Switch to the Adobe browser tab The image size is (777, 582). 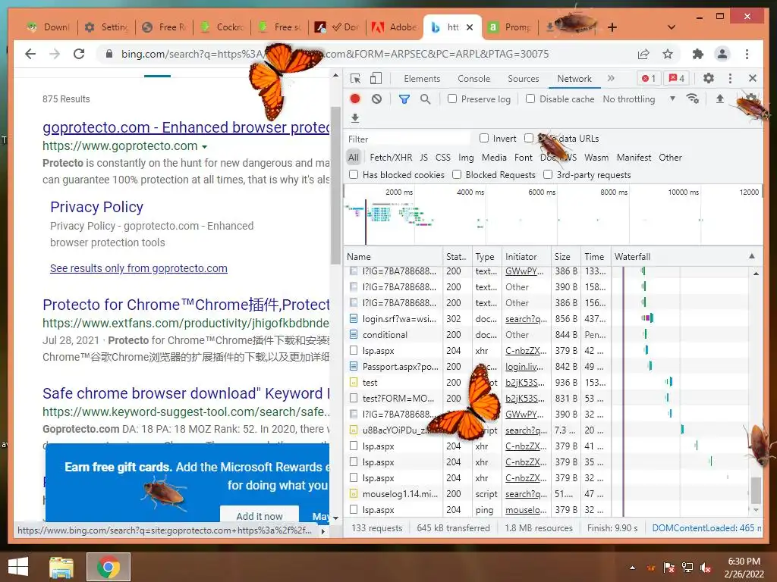click(x=395, y=27)
